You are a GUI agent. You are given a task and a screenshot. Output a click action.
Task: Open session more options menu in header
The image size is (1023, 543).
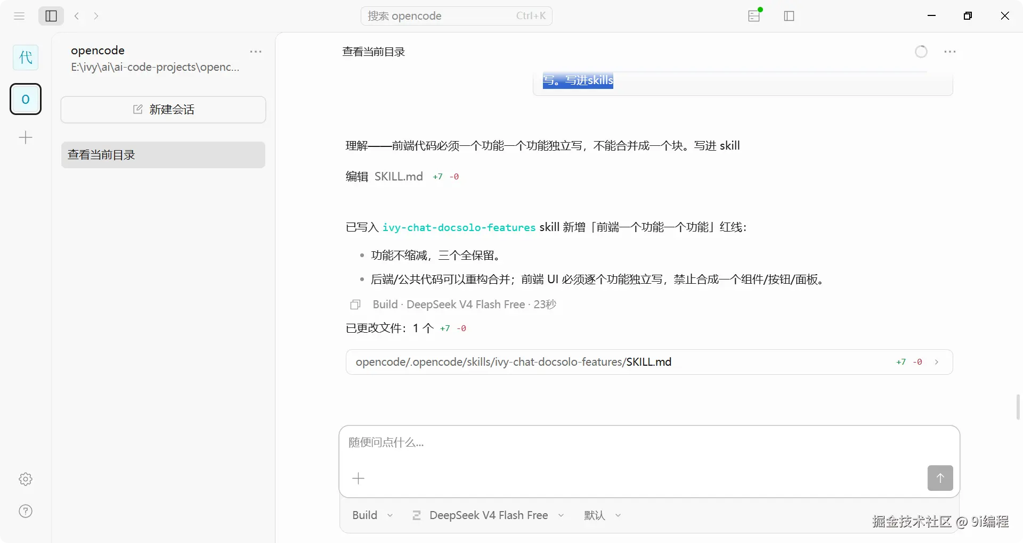coord(949,52)
